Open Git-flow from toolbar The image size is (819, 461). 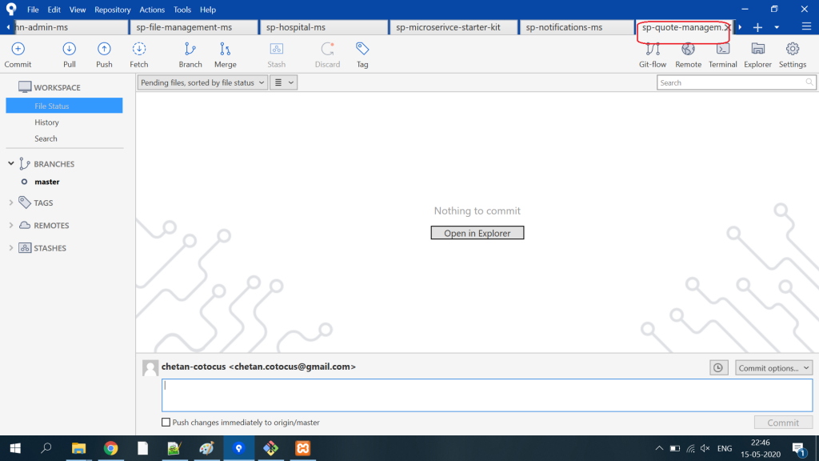click(x=653, y=49)
